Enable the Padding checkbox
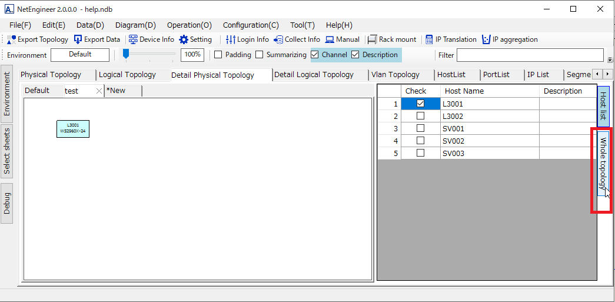615x302 pixels. [218, 55]
